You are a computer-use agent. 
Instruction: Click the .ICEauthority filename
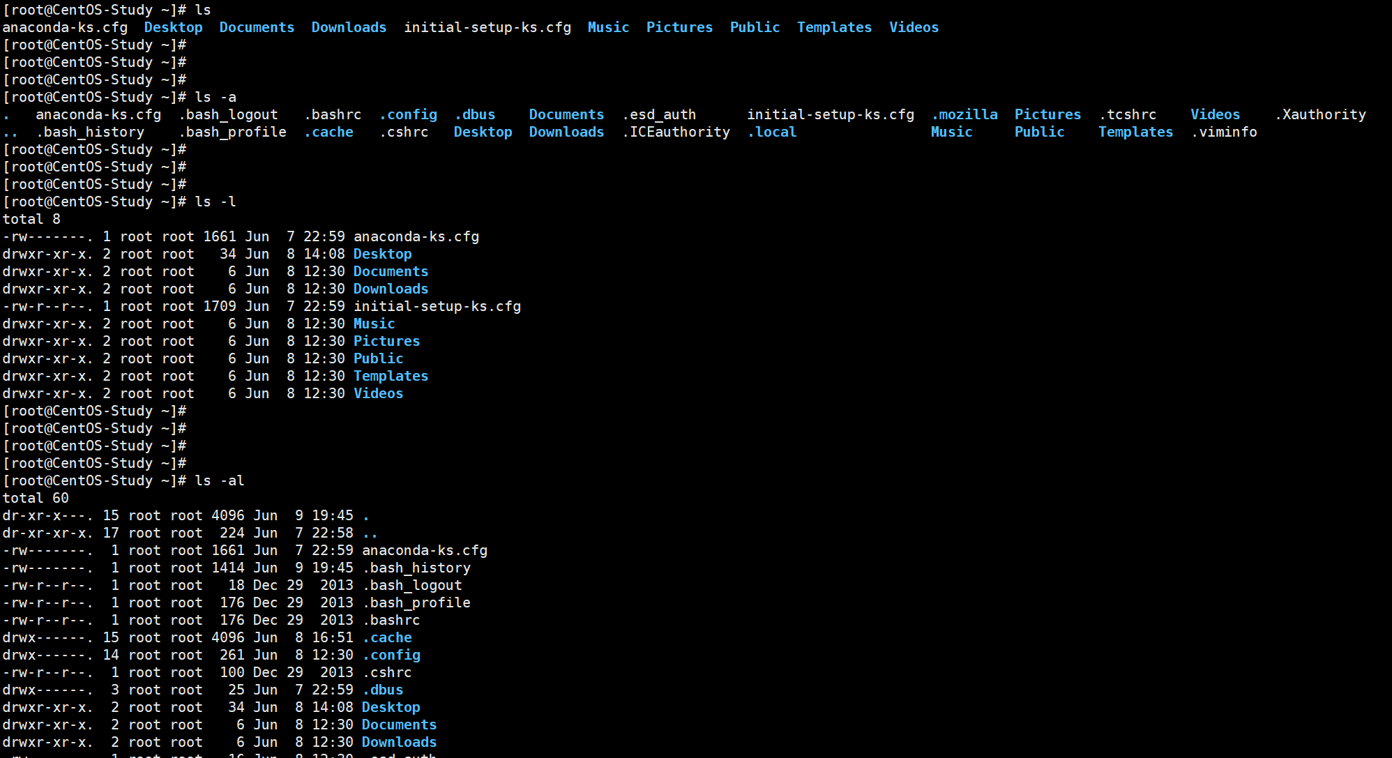[676, 132]
